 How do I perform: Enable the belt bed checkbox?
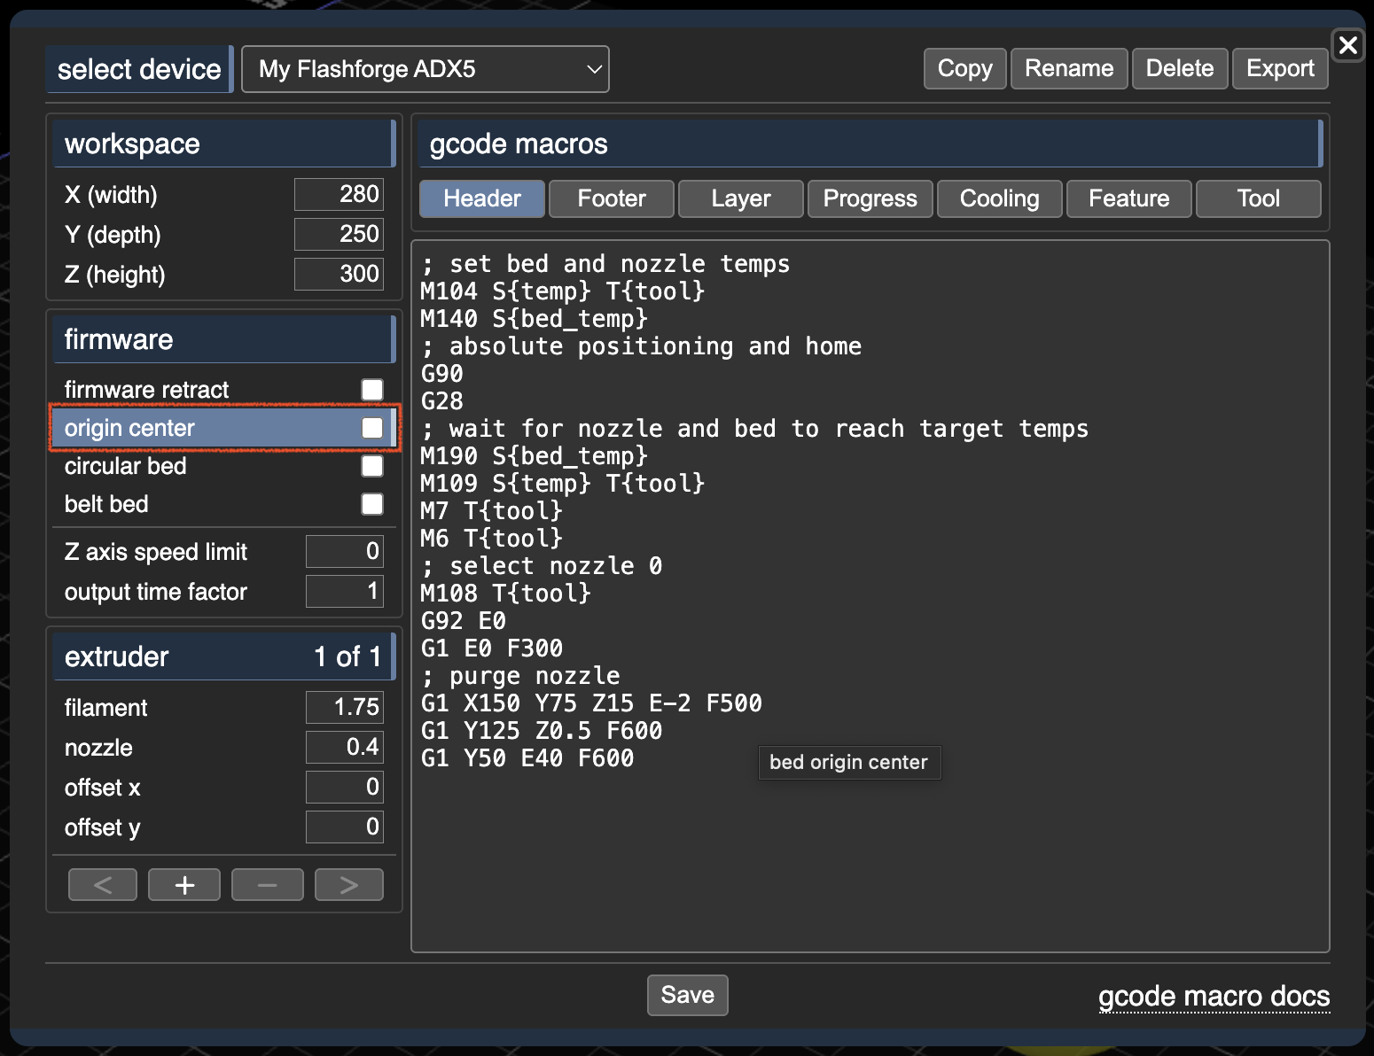click(x=372, y=504)
